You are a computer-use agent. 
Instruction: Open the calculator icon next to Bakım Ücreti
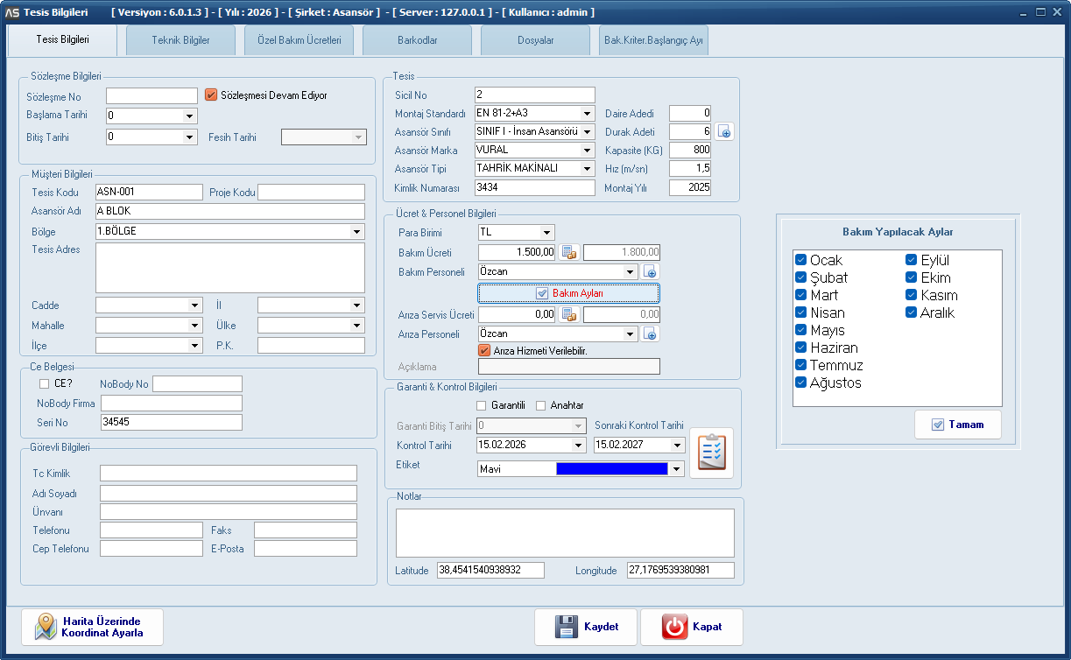(569, 252)
